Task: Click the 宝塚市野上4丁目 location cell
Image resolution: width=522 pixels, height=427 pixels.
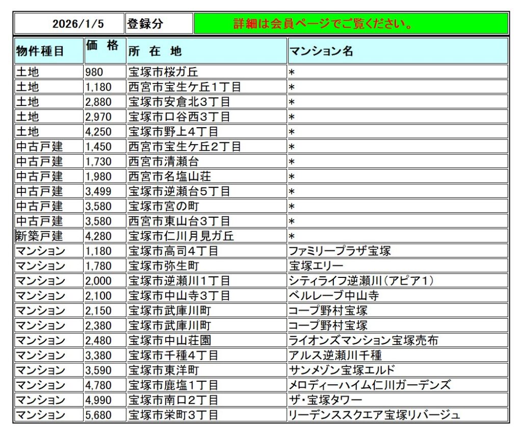Action: (x=206, y=132)
